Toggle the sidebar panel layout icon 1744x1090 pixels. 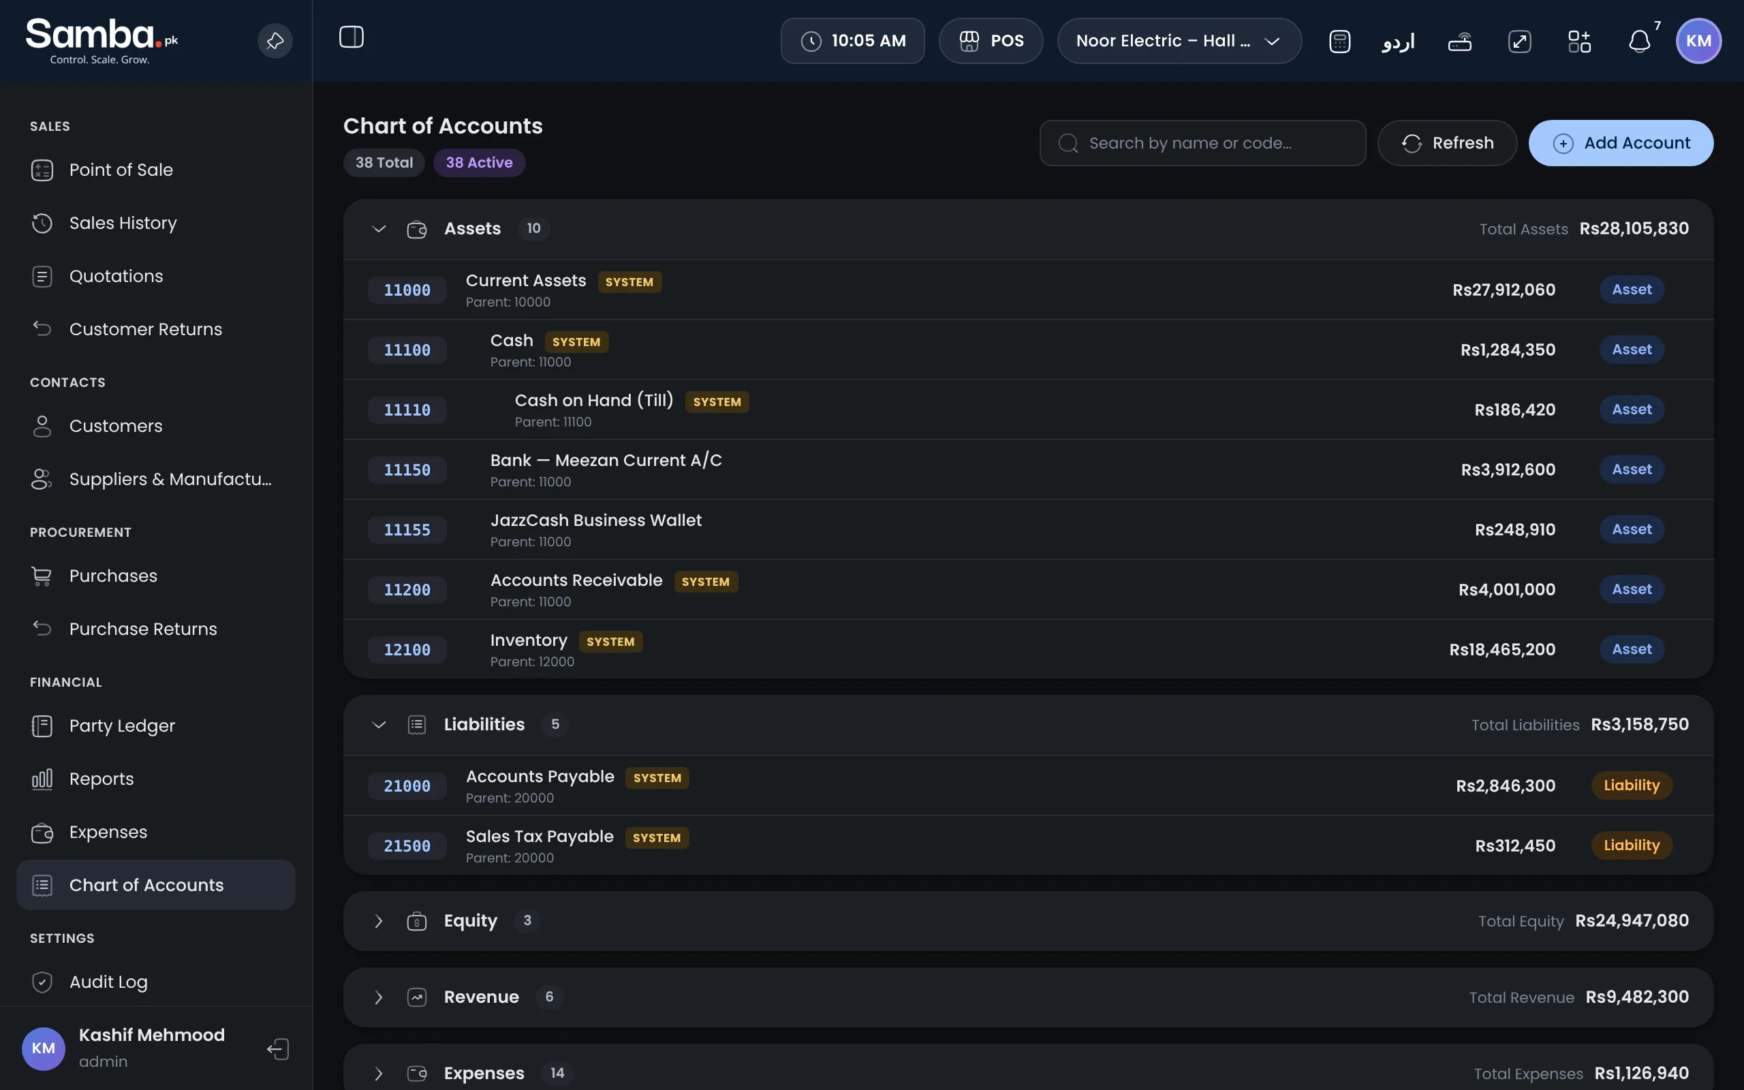(351, 37)
